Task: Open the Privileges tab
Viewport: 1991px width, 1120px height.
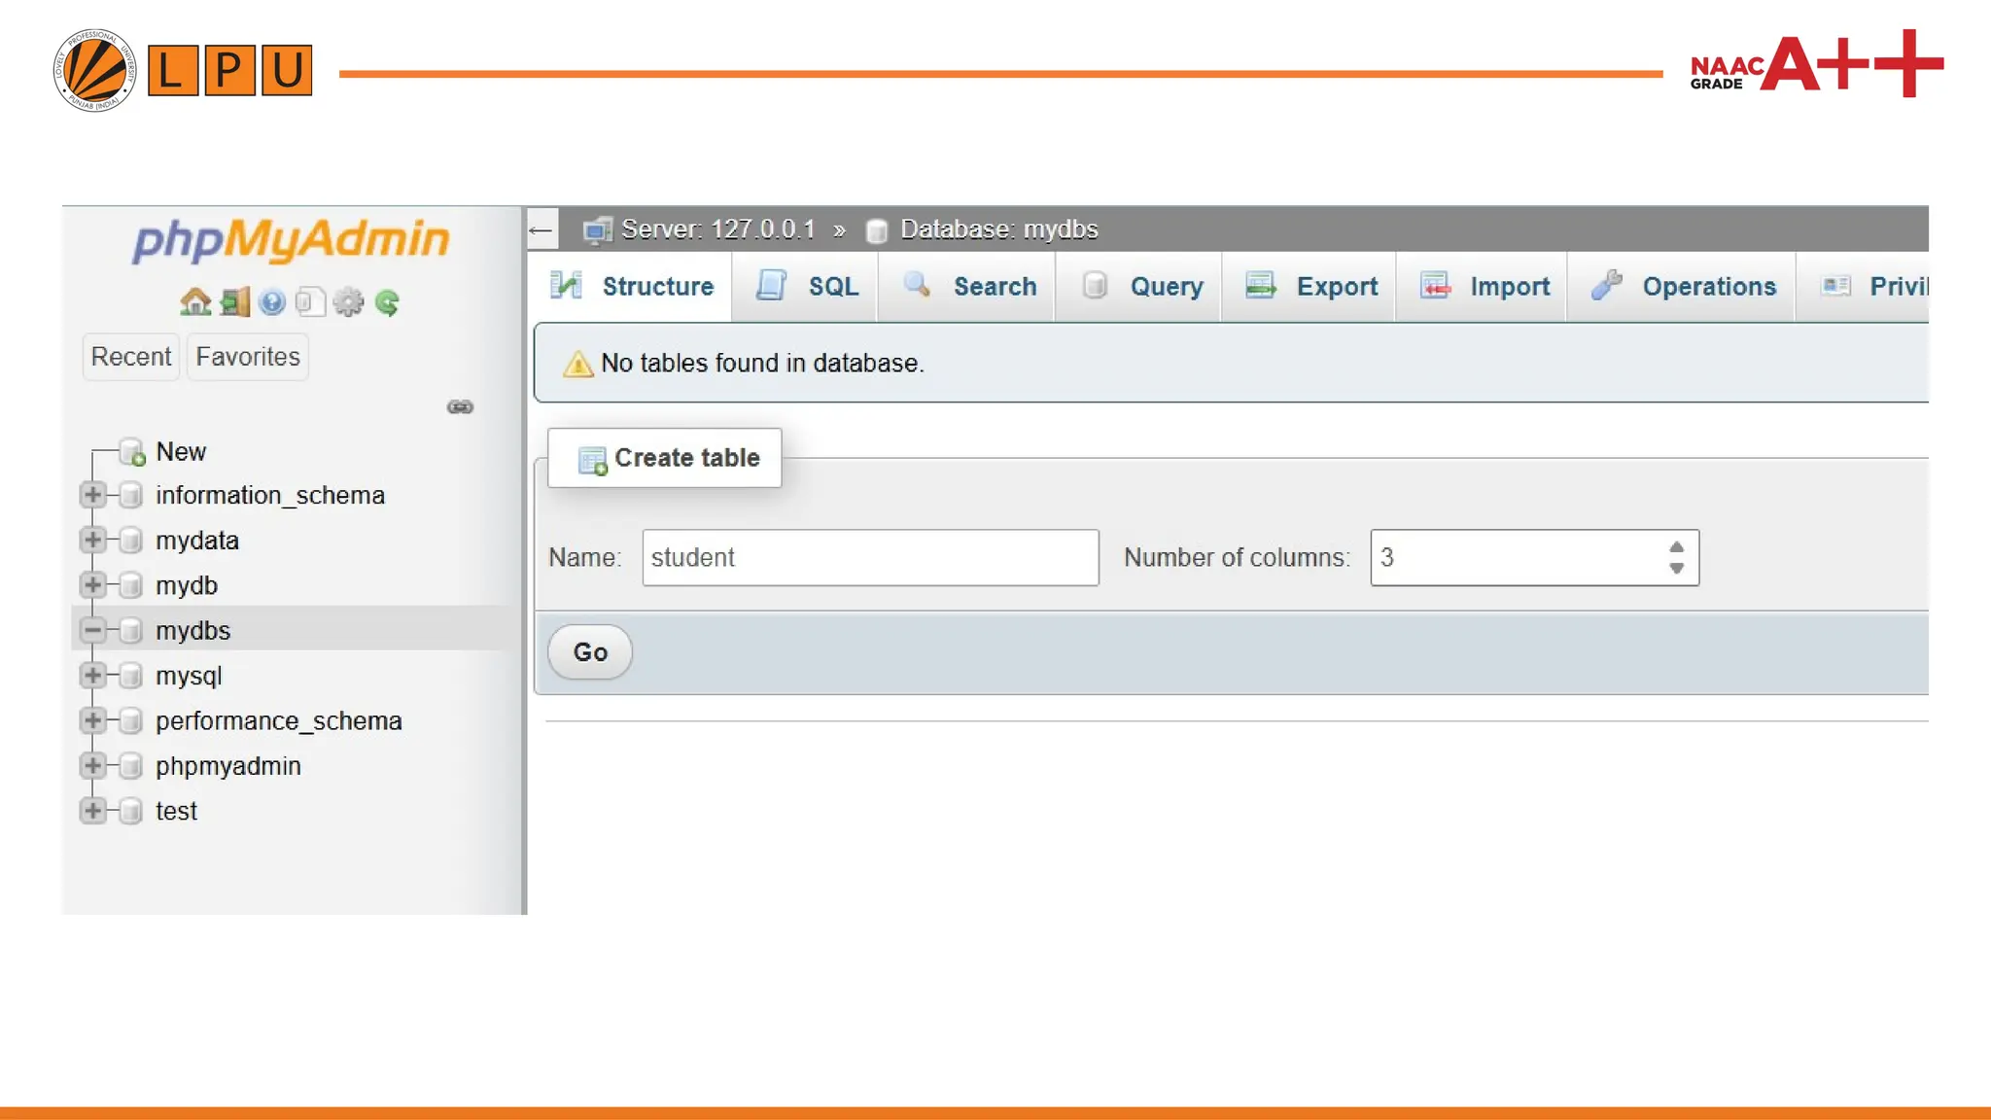Action: tap(1865, 287)
